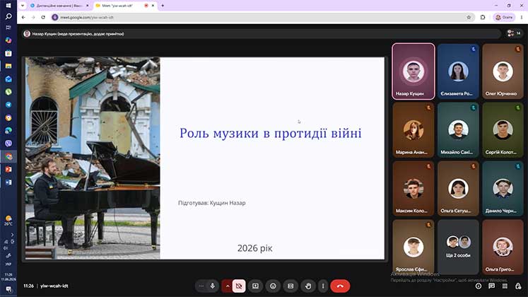Select Ольга Євтуш participant tile

(x=458, y=189)
